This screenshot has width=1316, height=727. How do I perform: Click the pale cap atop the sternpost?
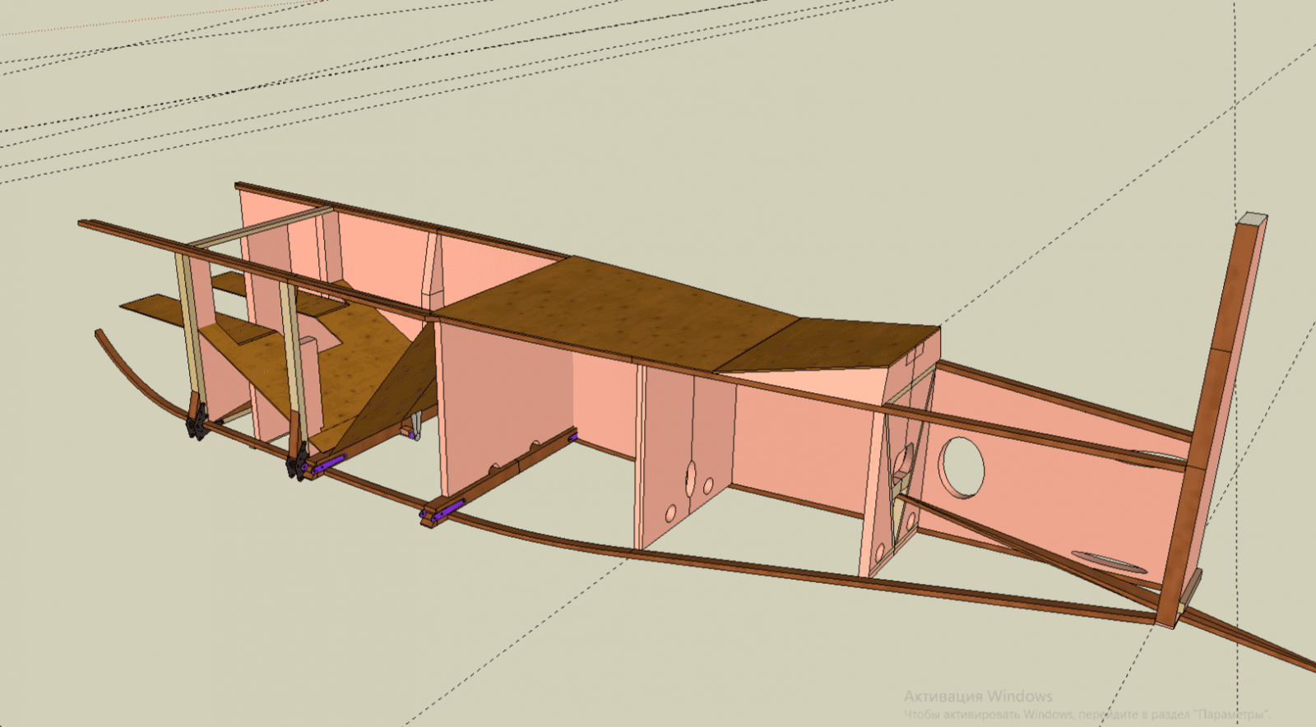[x=1253, y=219]
